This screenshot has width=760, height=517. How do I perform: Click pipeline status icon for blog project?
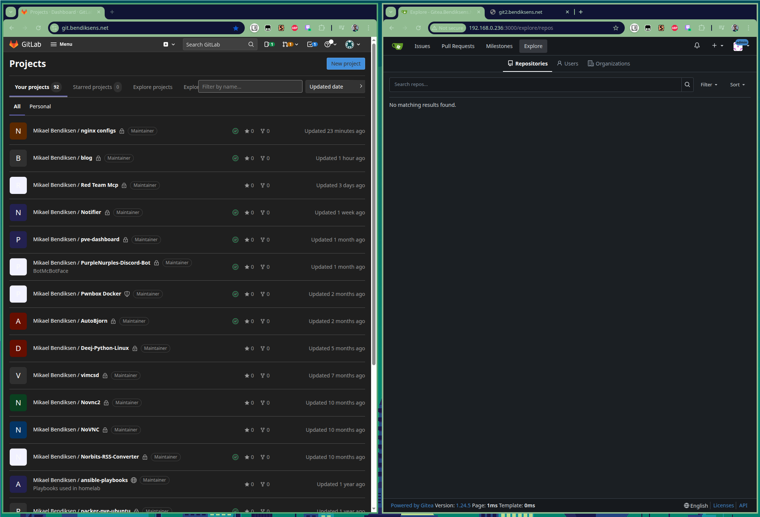tap(235, 158)
